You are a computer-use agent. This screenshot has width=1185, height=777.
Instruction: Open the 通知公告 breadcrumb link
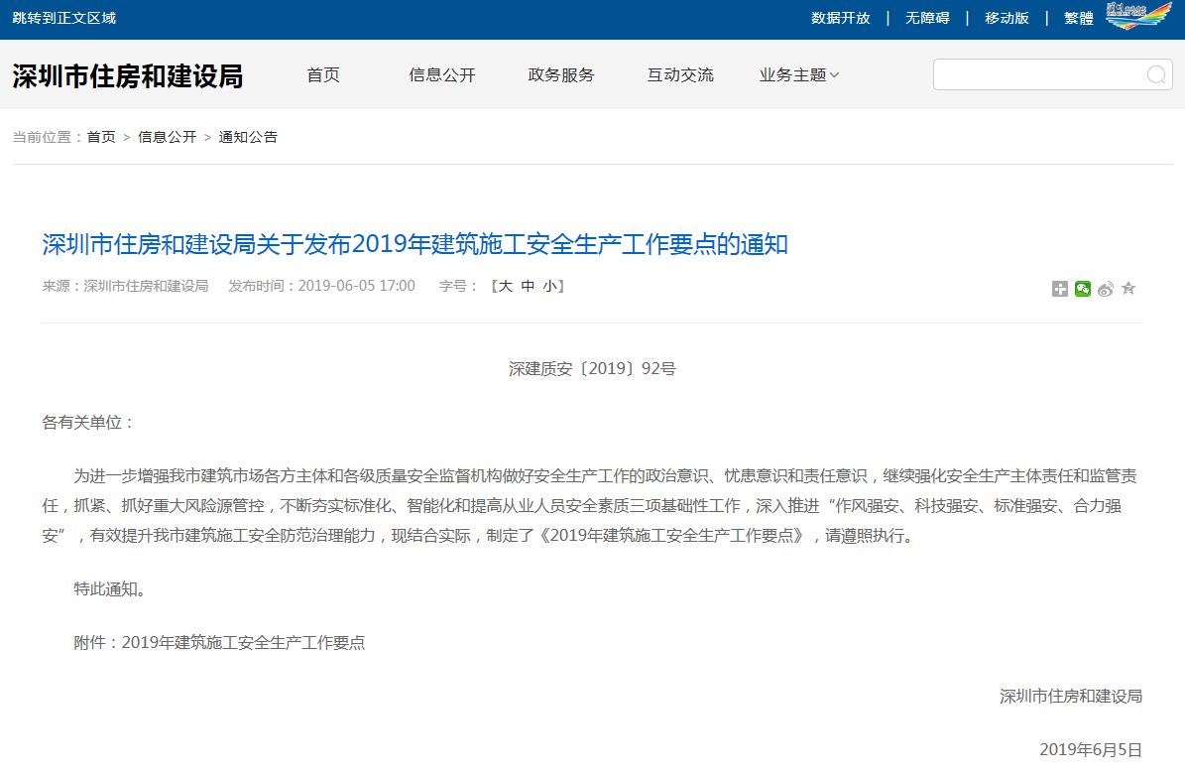pos(248,136)
